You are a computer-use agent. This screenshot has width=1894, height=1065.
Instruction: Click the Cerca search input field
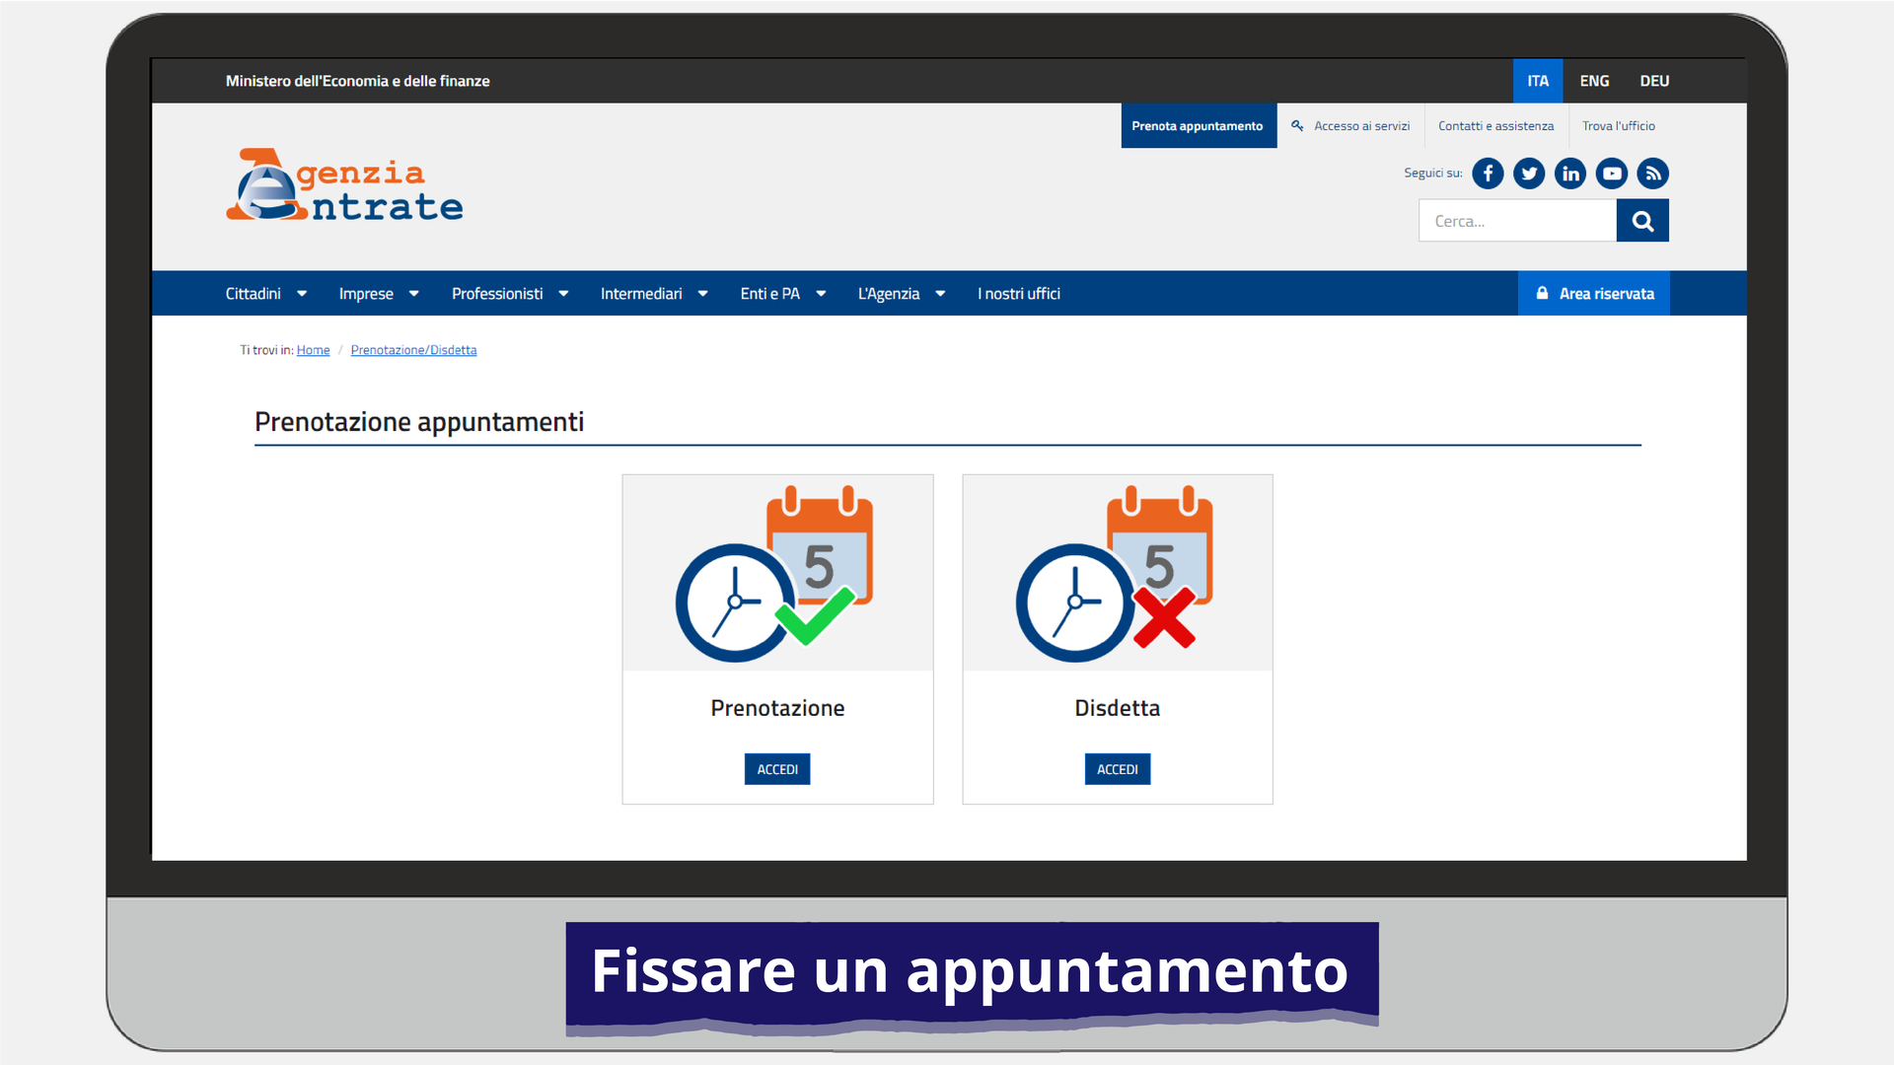[x=1517, y=221]
